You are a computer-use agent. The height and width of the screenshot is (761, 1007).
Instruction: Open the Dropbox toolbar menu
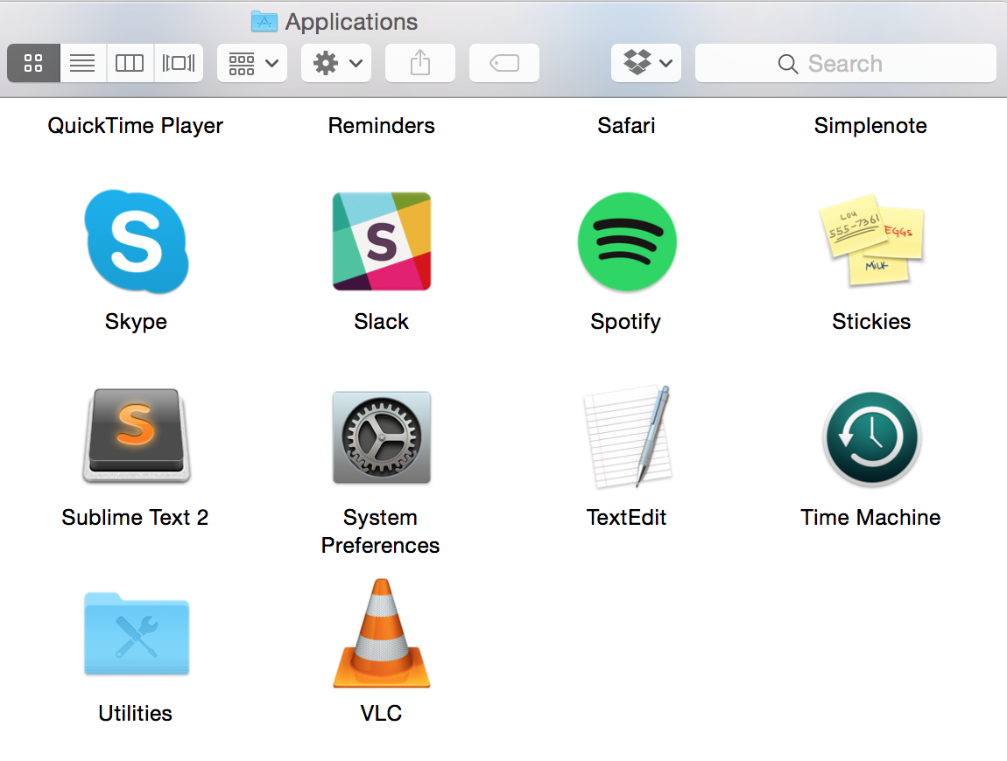click(646, 63)
